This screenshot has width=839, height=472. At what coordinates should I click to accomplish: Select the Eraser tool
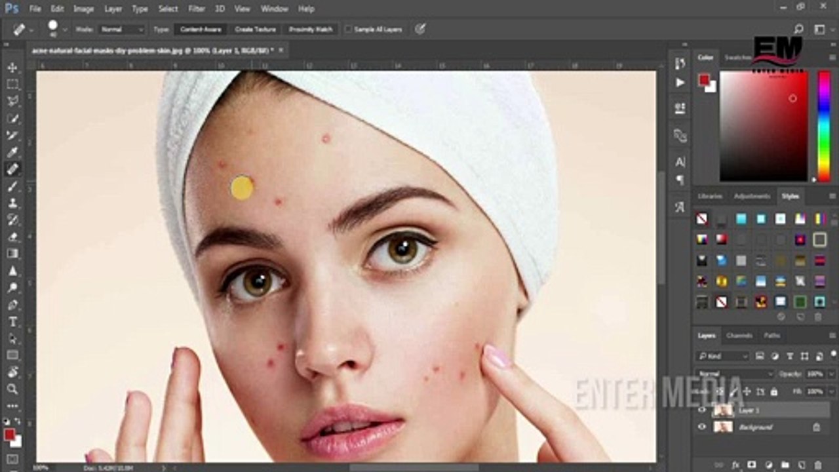[x=12, y=237]
